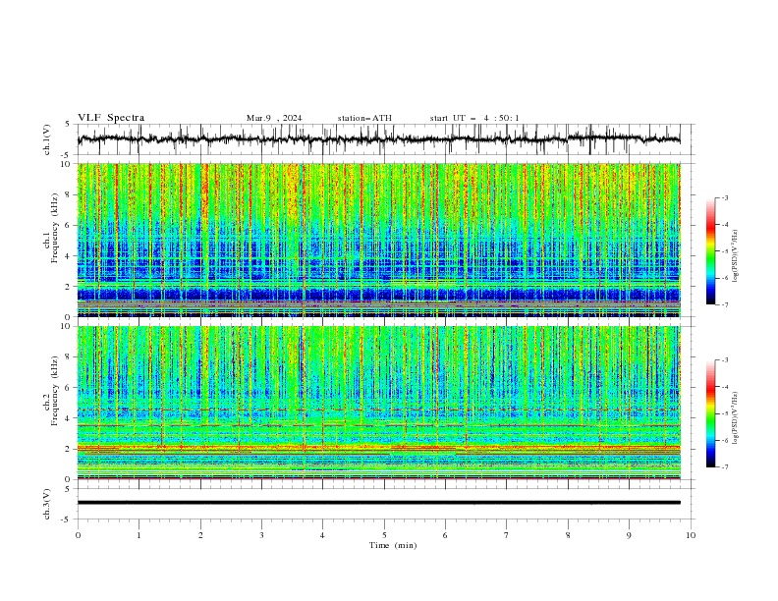Click the 8 kHz tick label on ch.2 axis
Image resolution: width=778 pixels, height=601 pixels.
(69, 357)
